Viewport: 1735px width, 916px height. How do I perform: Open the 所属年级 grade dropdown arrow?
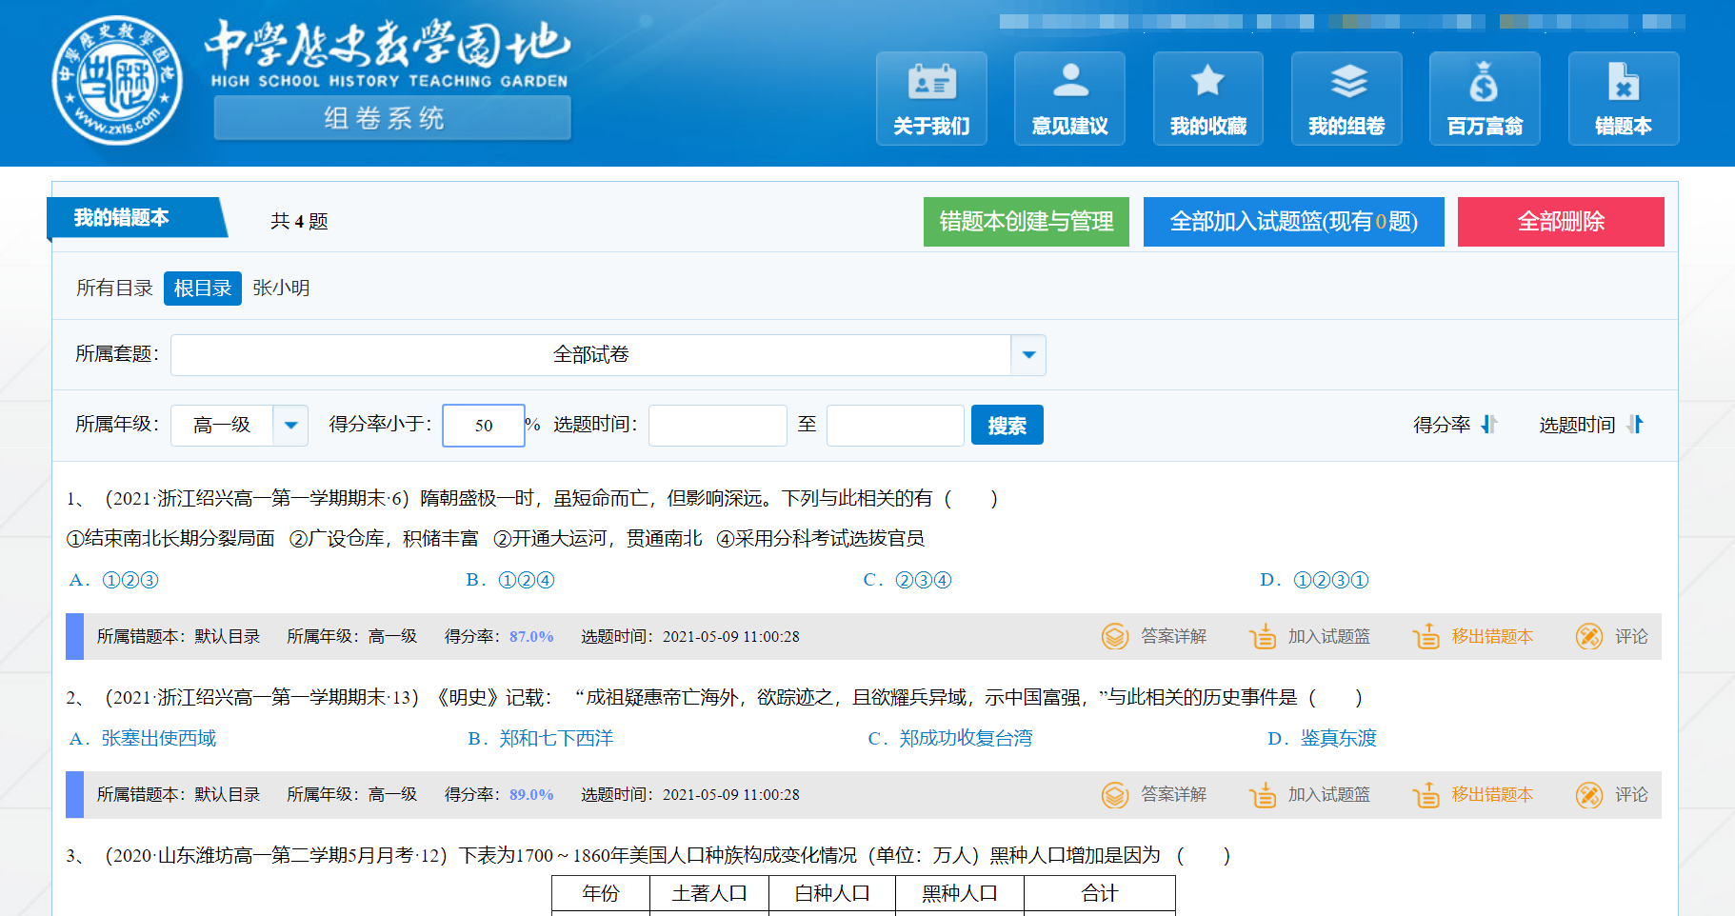tap(290, 426)
